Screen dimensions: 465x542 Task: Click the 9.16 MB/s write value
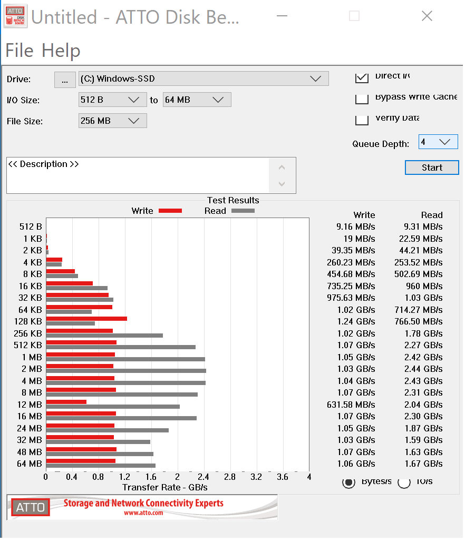click(x=356, y=226)
